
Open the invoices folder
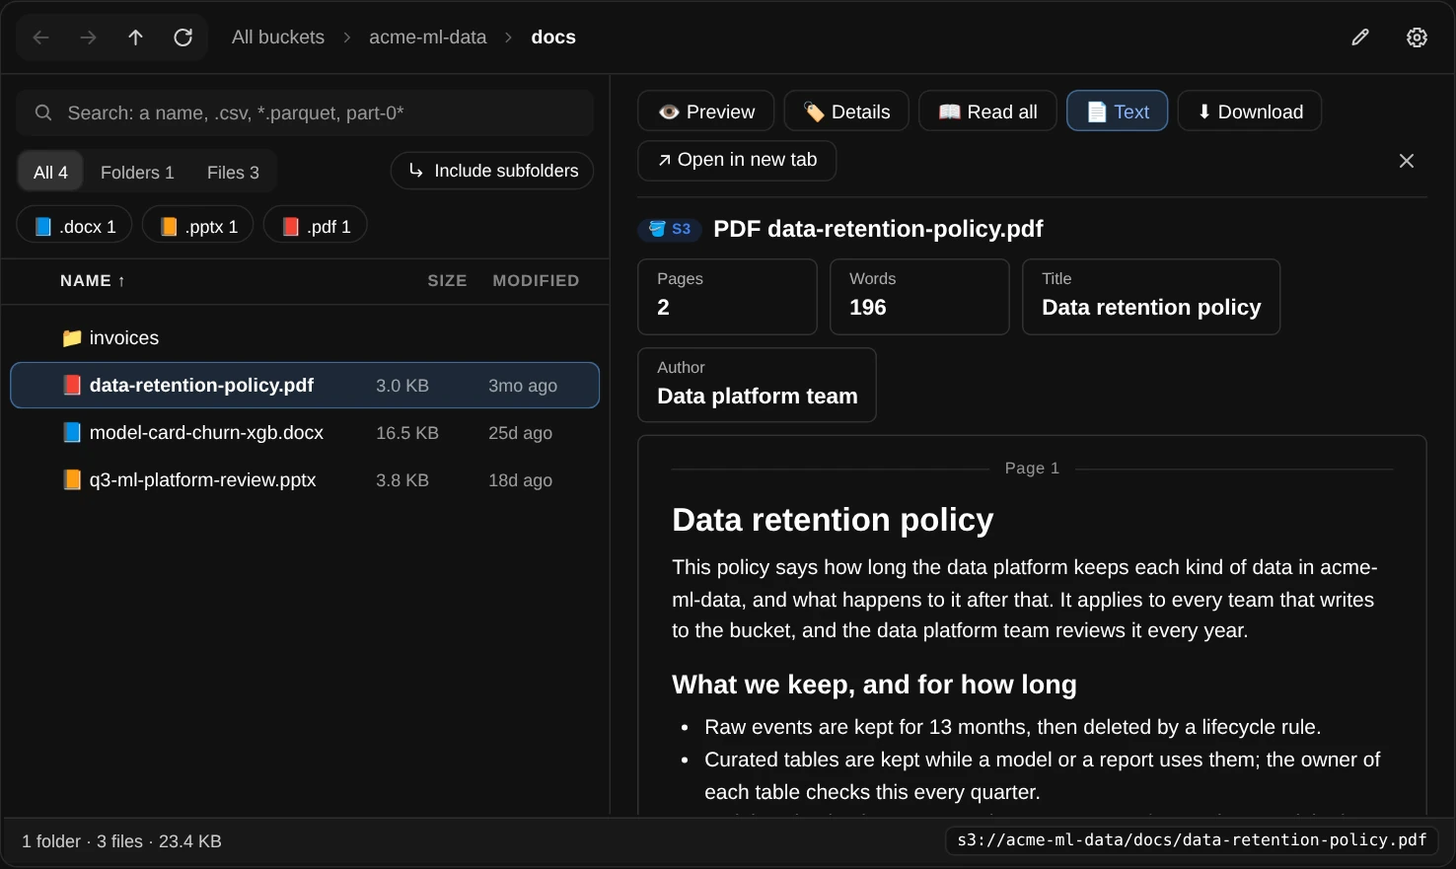tap(305, 338)
